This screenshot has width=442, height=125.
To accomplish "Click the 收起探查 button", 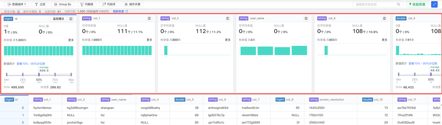I will coord(417,4).
